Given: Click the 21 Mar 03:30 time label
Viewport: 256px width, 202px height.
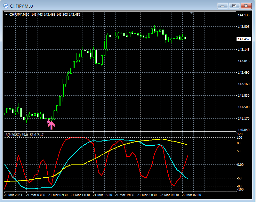Looking at the screenshot, I should 35,195.
